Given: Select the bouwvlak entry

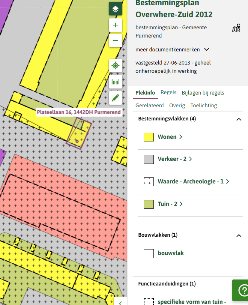Looking at the screenshot, I should (x=171, y=253).
